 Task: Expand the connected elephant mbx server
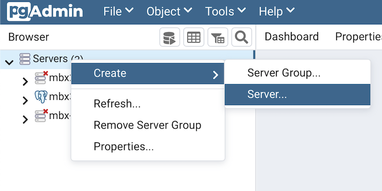[x=25, y=100]
